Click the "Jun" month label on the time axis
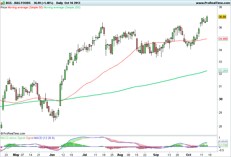 click(x=52, y=155)
